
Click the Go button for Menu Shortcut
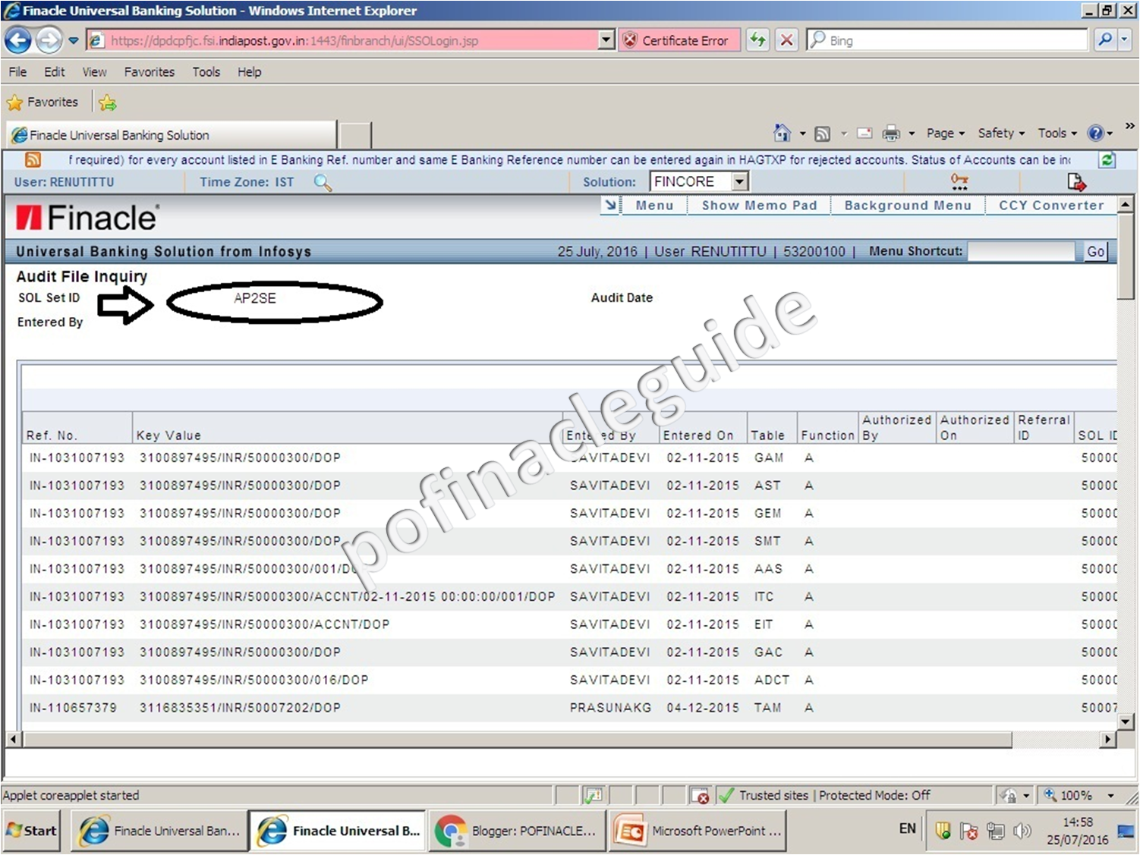(1095, 251)
